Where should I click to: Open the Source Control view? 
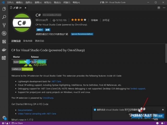4,25
